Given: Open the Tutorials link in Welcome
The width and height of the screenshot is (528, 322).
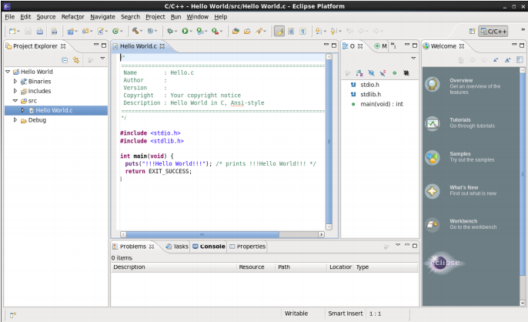Looking at the screenshot, I should click(x=460, y=120).
